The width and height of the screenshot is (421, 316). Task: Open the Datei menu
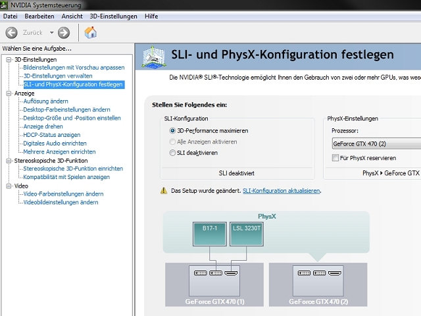pyautogui.click(x=11, y=16)
